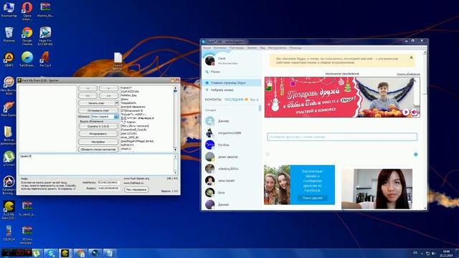Click the Skype profile avatar picture

(209, 60)
